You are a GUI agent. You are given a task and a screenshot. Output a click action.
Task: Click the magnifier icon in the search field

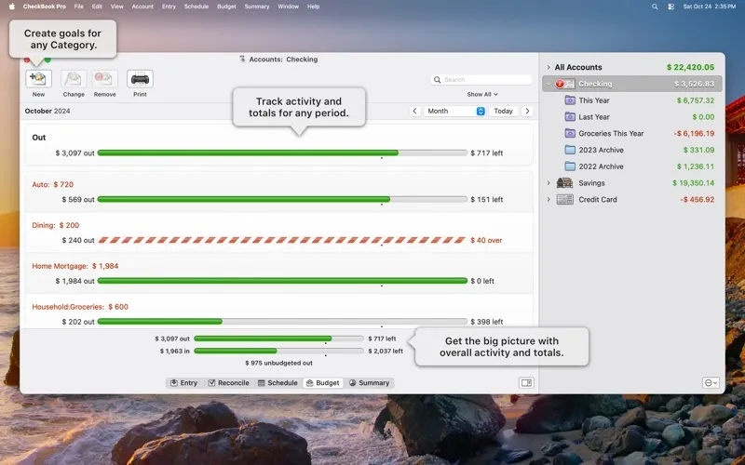coord(437,80)
